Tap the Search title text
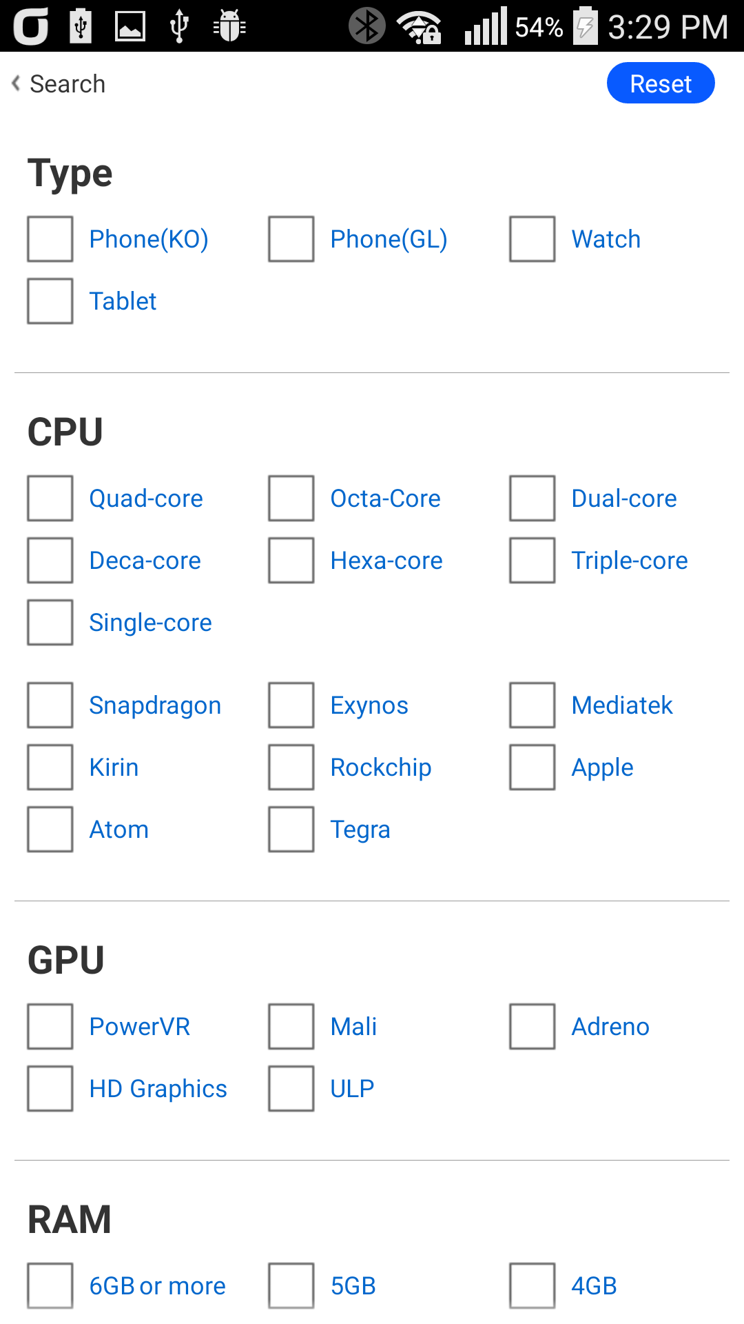The image size is (744, 1324). [68, 83]
